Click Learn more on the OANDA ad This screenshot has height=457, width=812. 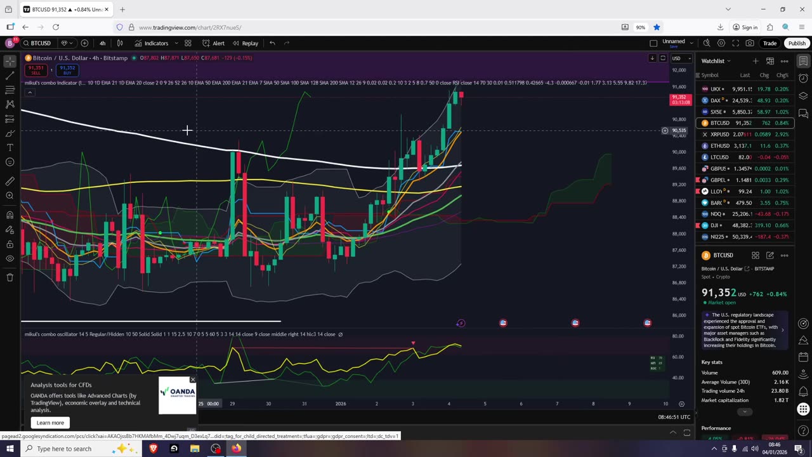coord(50,423)
